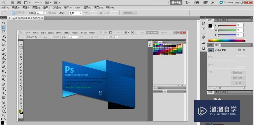
Task: Swap foreground and background colors in toolbox
Action: tap(5, 119)
